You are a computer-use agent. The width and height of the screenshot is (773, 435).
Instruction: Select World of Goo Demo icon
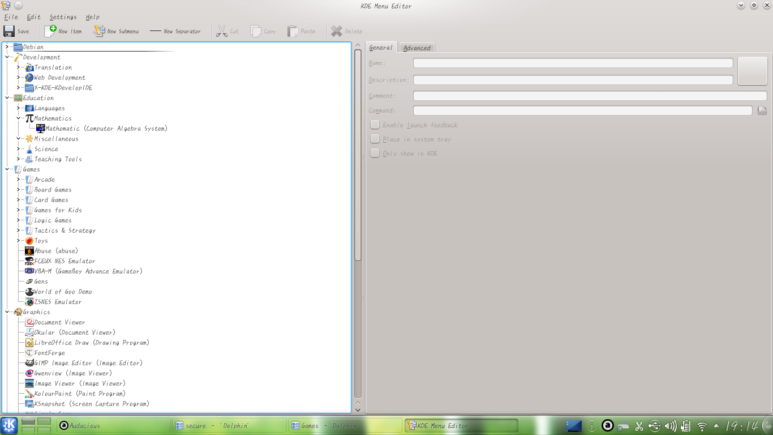29,292
